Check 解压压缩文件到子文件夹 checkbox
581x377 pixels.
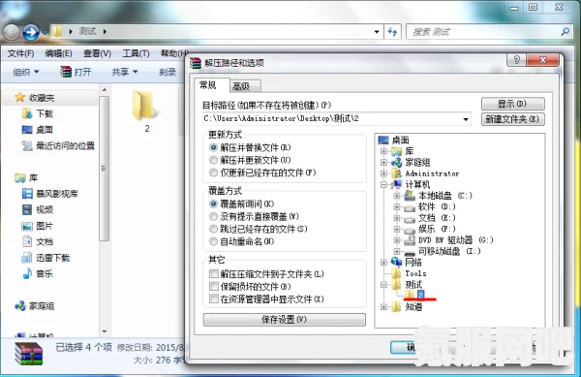pos(214,274)
